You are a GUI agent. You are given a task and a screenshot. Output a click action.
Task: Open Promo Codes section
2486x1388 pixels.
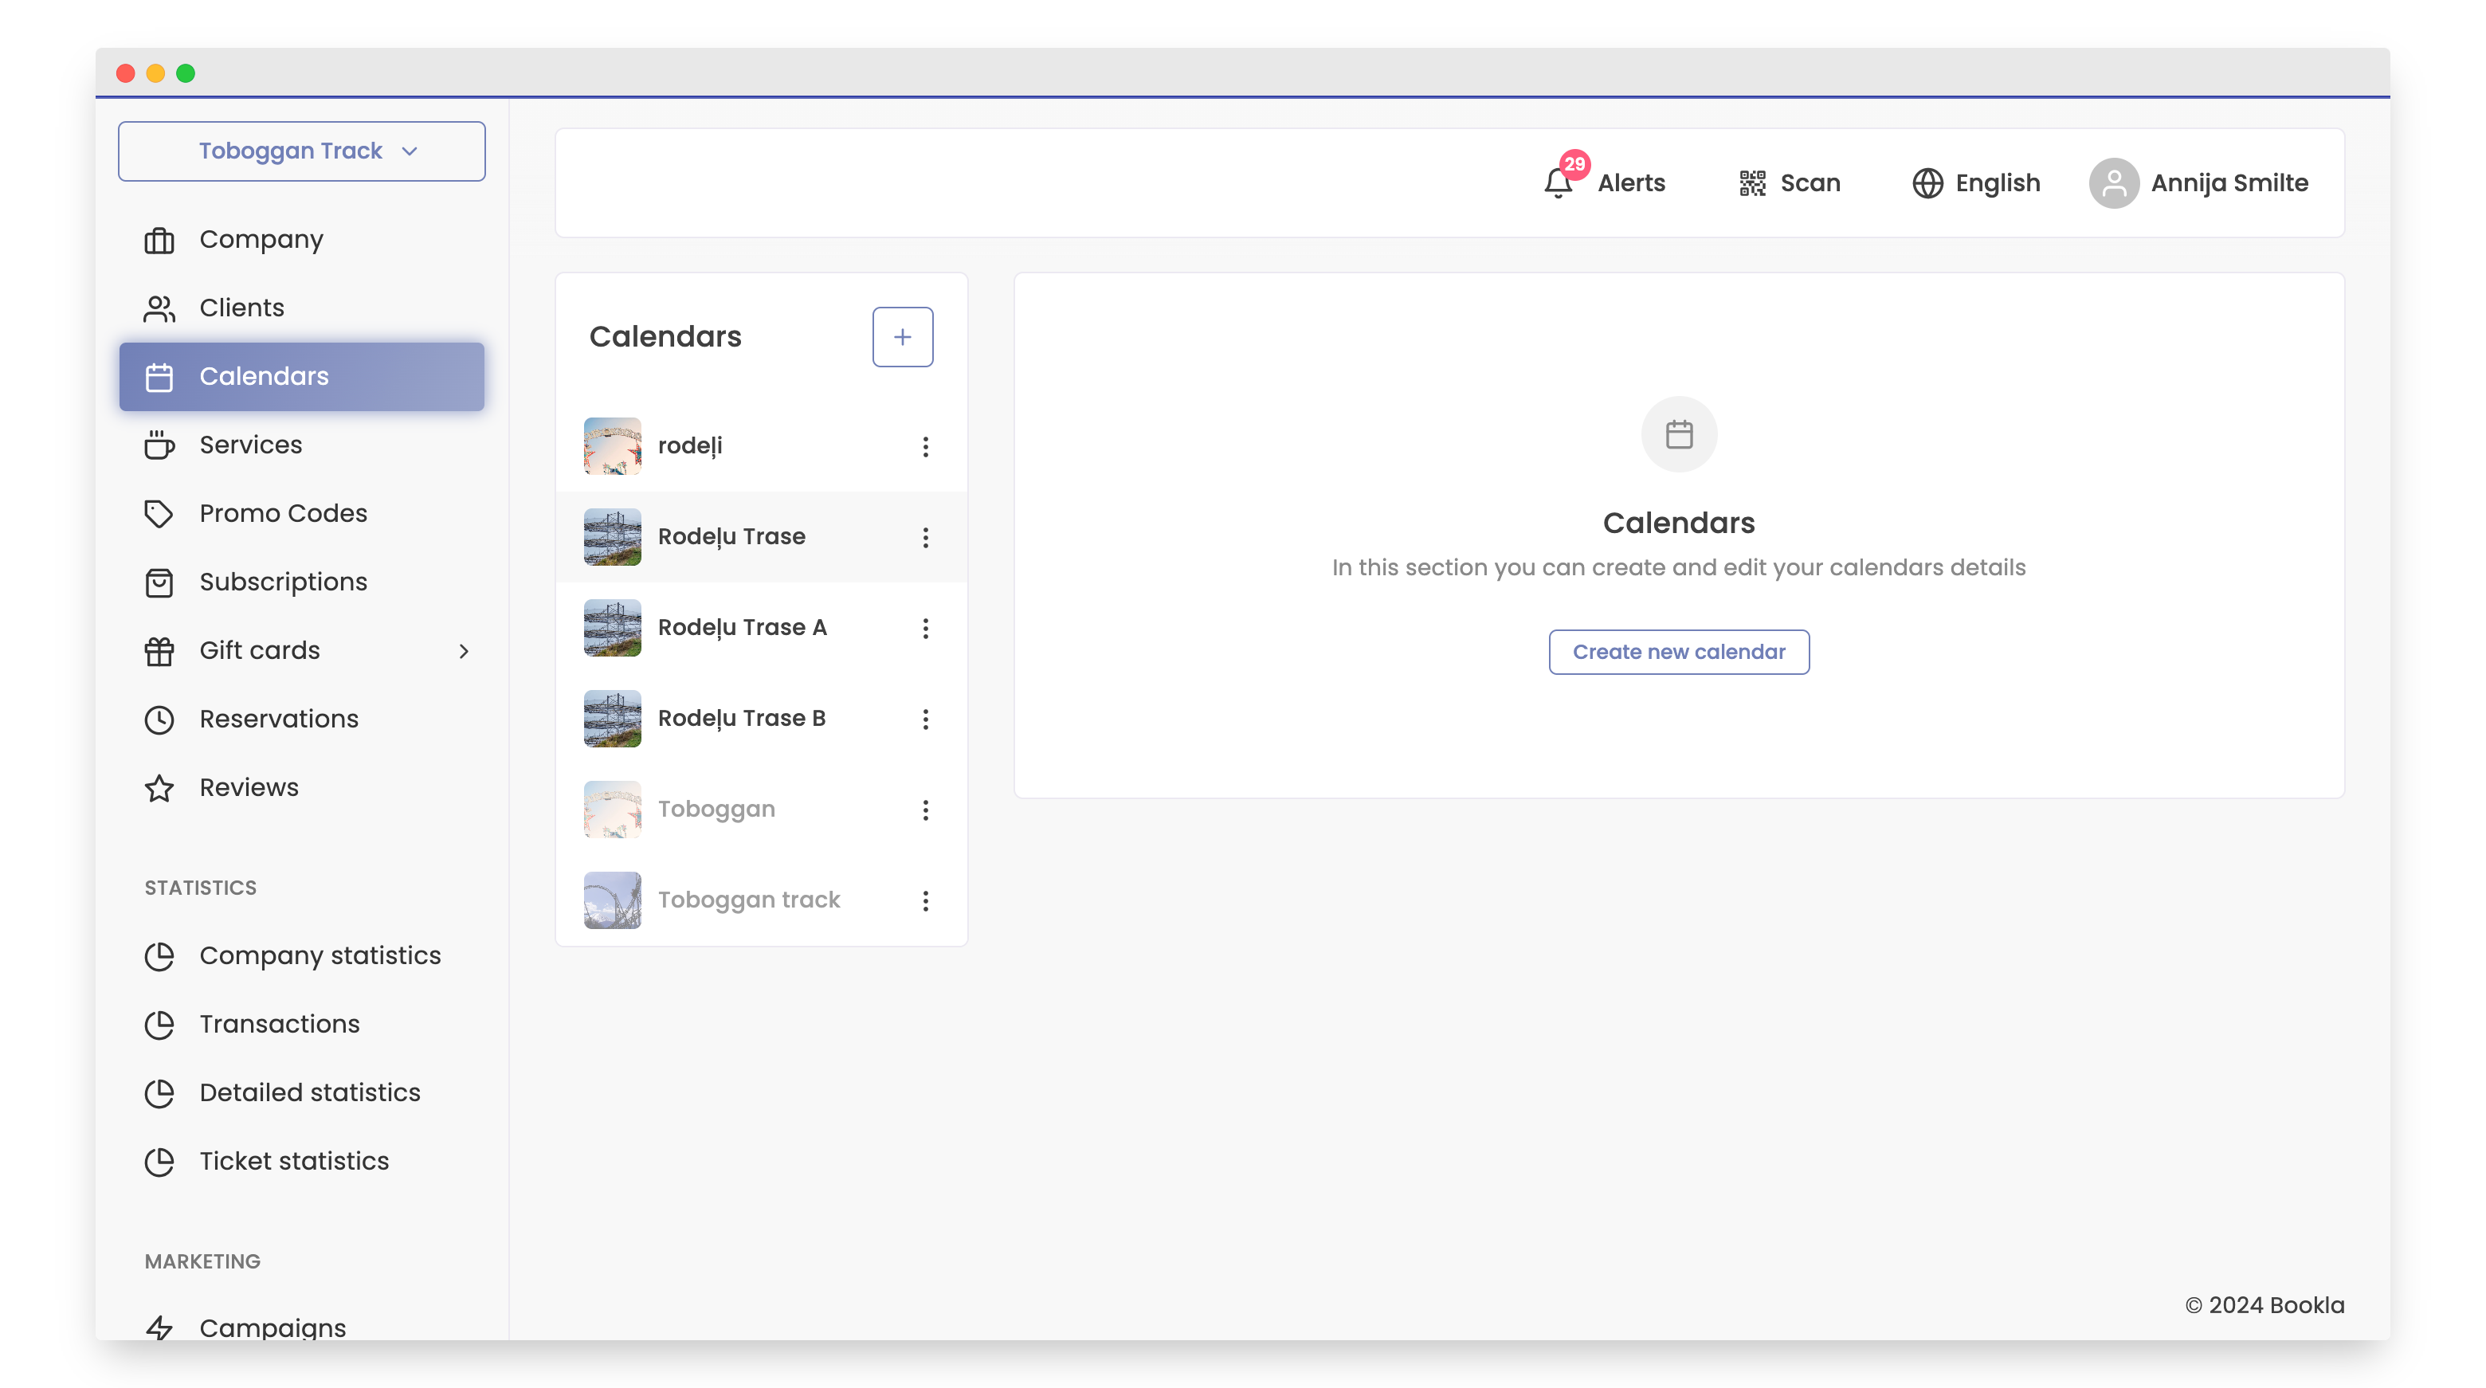[283, 513]
